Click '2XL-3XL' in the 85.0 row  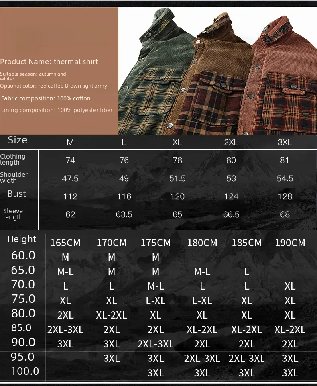(65, 330)
